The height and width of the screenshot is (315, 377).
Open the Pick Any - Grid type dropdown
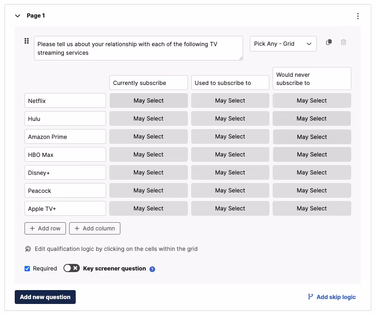click(x=283, y=44)
